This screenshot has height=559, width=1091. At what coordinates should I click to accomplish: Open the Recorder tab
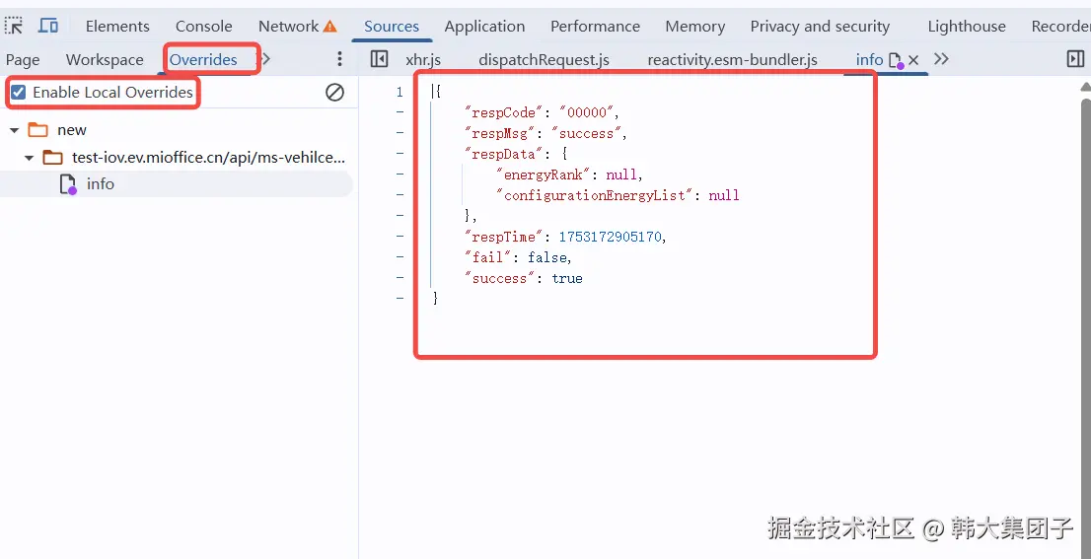tap(1061, 26)
